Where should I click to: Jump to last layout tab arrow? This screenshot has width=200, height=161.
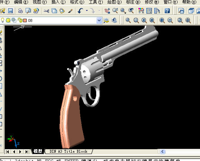click(x=27, y=152)
